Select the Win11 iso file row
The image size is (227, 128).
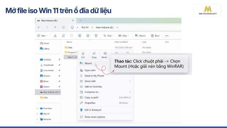pyautogui.click(x=71, y=57)
